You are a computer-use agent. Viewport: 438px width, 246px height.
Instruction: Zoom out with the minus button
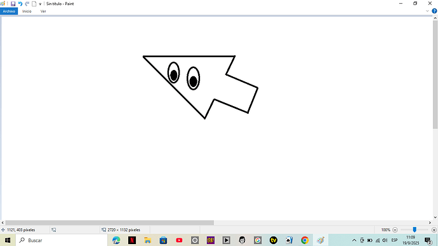(x=395, y=229)
